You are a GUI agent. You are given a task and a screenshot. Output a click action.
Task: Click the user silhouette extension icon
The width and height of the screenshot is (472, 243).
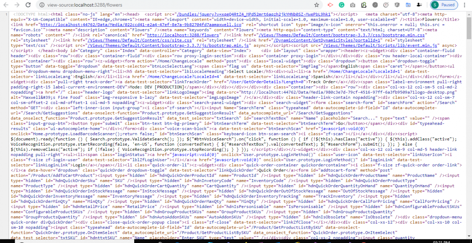click(419, 5)
